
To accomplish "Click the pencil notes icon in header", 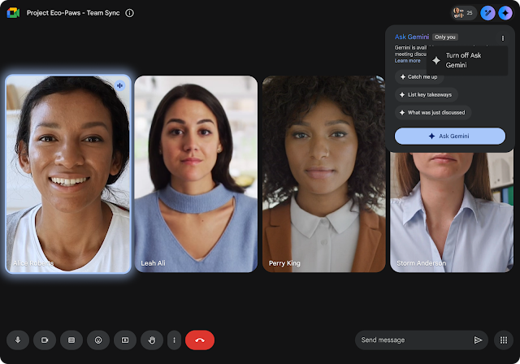I will click(x=487, y=13).
